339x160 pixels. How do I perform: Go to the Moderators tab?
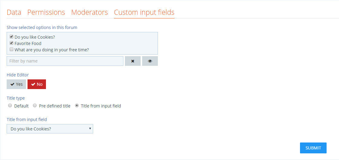pos(90,12)
